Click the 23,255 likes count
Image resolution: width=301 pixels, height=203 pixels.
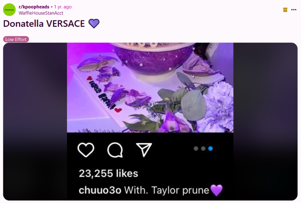click(x=109, y=173)
